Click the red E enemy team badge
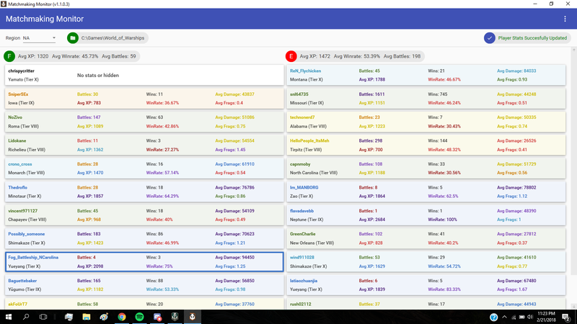Viewport: 577px width, 324px height. 291,56
